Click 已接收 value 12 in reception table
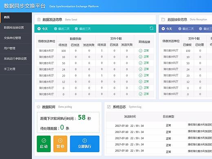The height and width of the screenshot is (159, 212). click(188, 82)
